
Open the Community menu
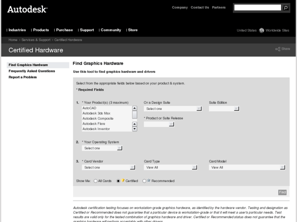pyautogui.click(x=111, y=30)
